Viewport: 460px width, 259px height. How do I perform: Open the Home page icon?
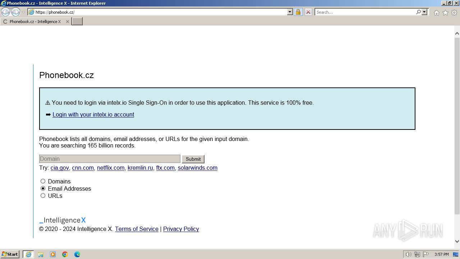[436, 13]
